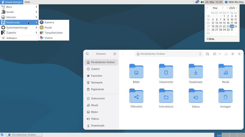Image resolution: width=245 pixels, height=137 pixels.
Task: Go forward in file browser
Action: tap(130, 54)
